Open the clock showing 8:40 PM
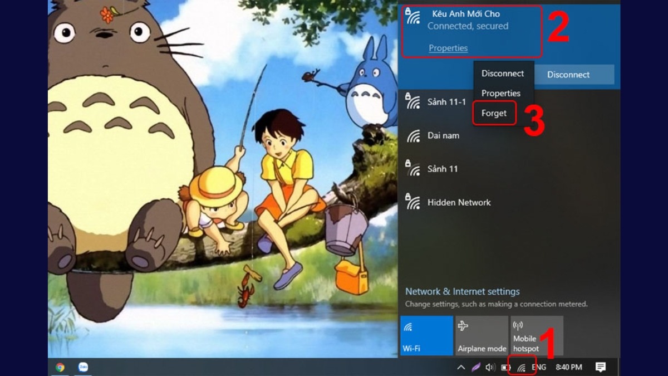Image resolution: width=668 pixels, height=376 pixels. [x=569, y=367]
